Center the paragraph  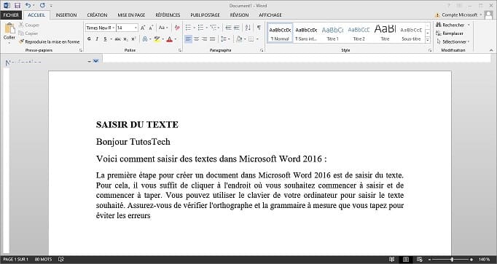coord(197,39)
